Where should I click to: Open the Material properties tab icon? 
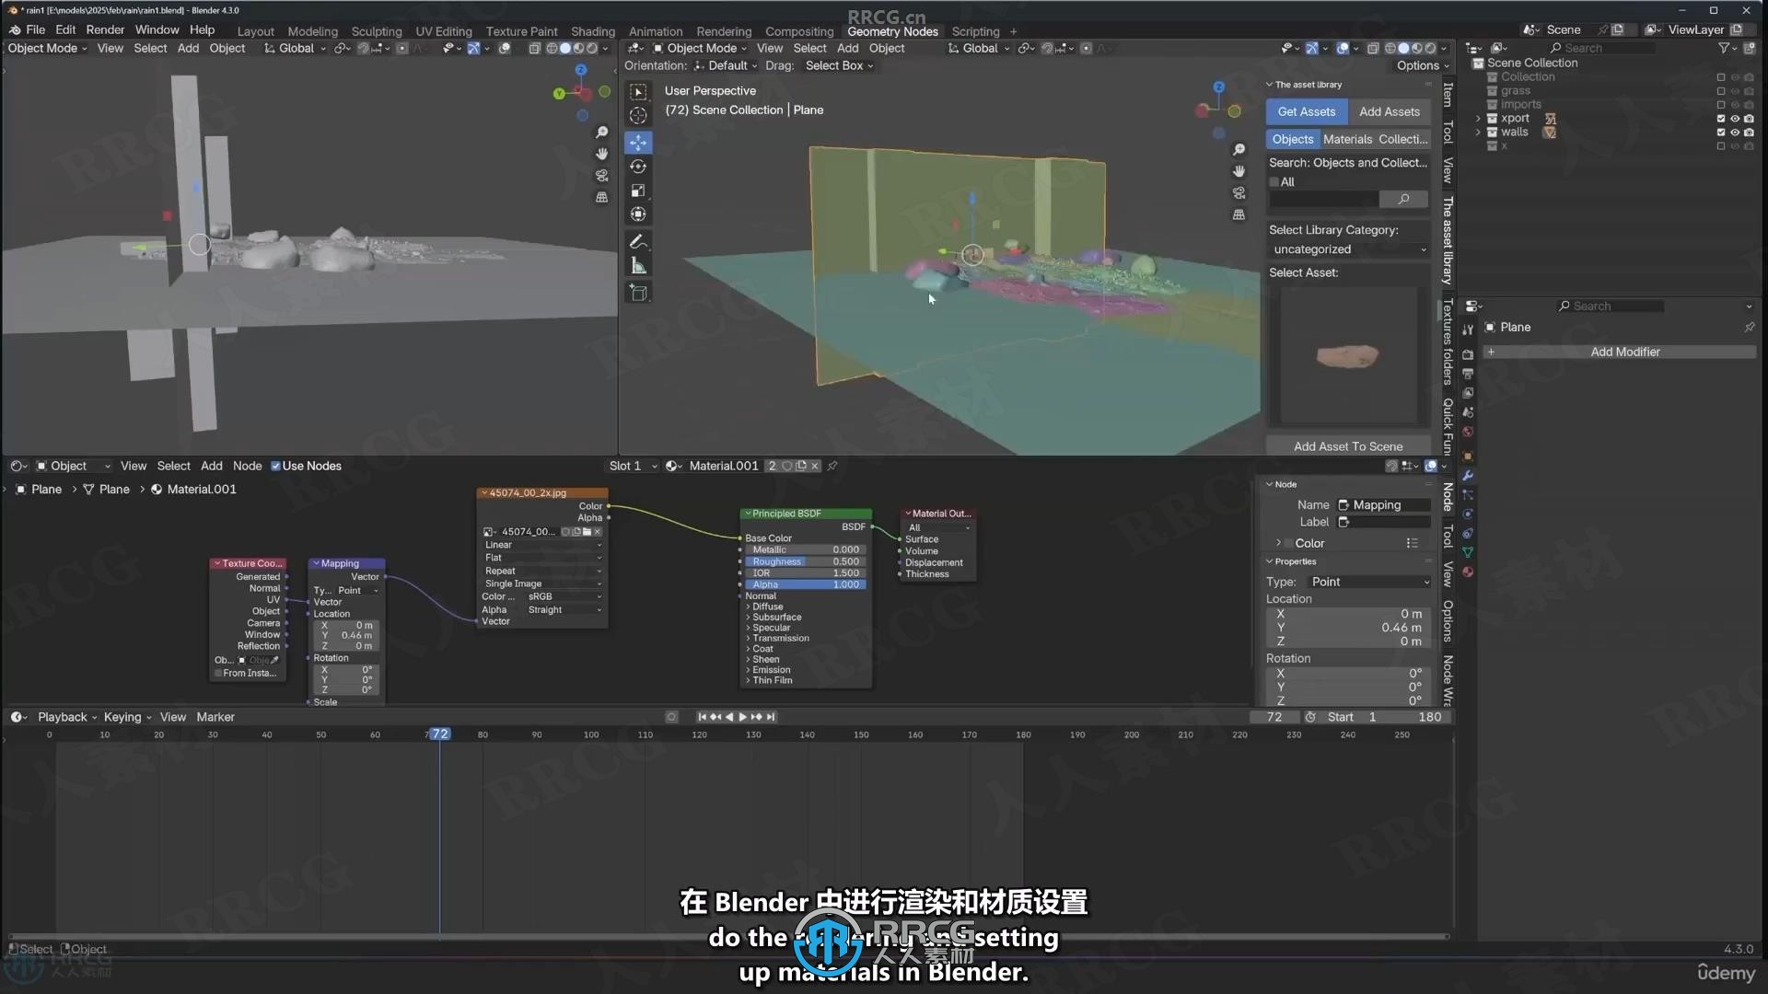click(1468, 572)
